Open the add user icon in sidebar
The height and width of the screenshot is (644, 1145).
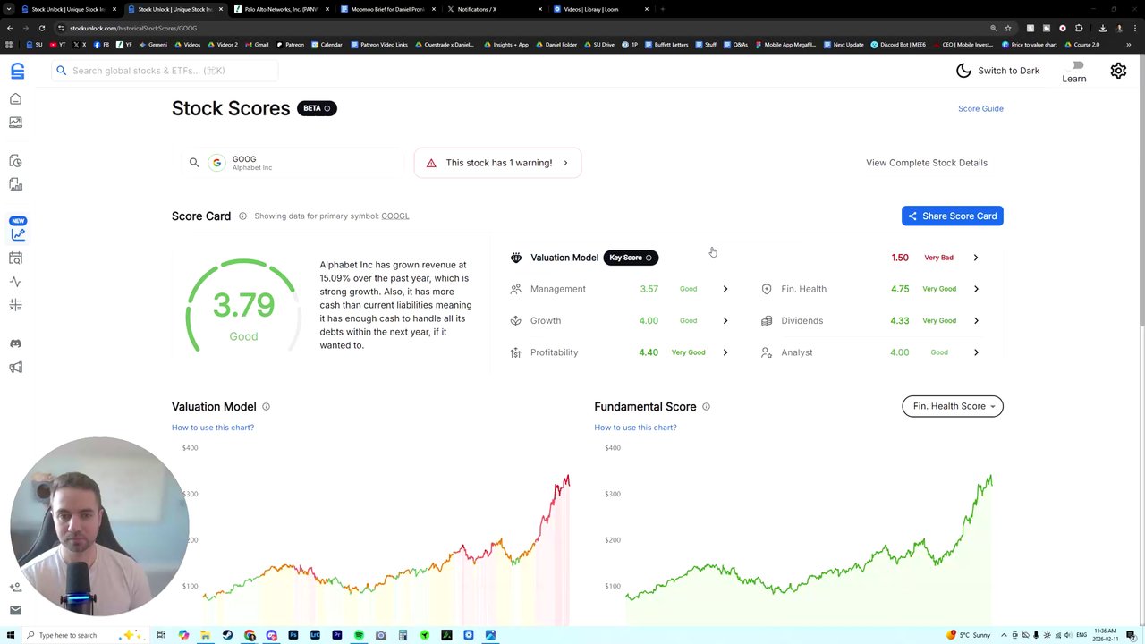(x=15, y=588)
